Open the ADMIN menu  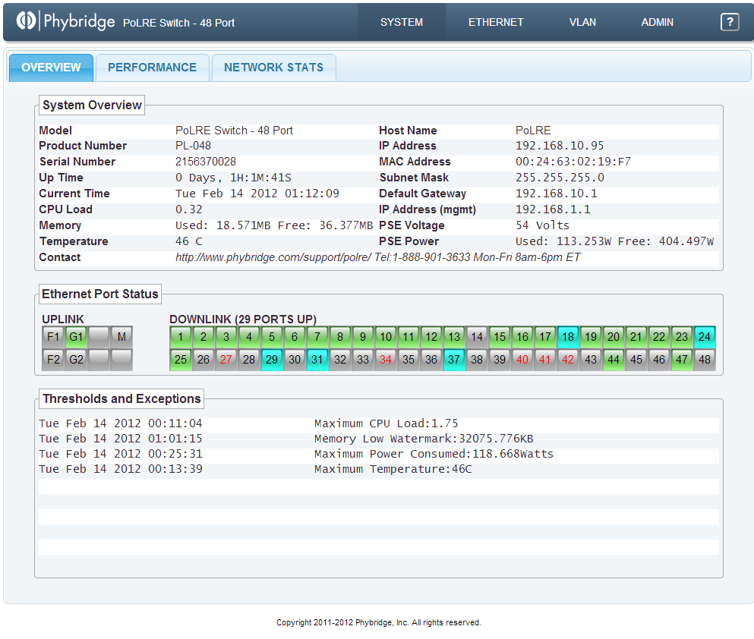coord(657,22)
